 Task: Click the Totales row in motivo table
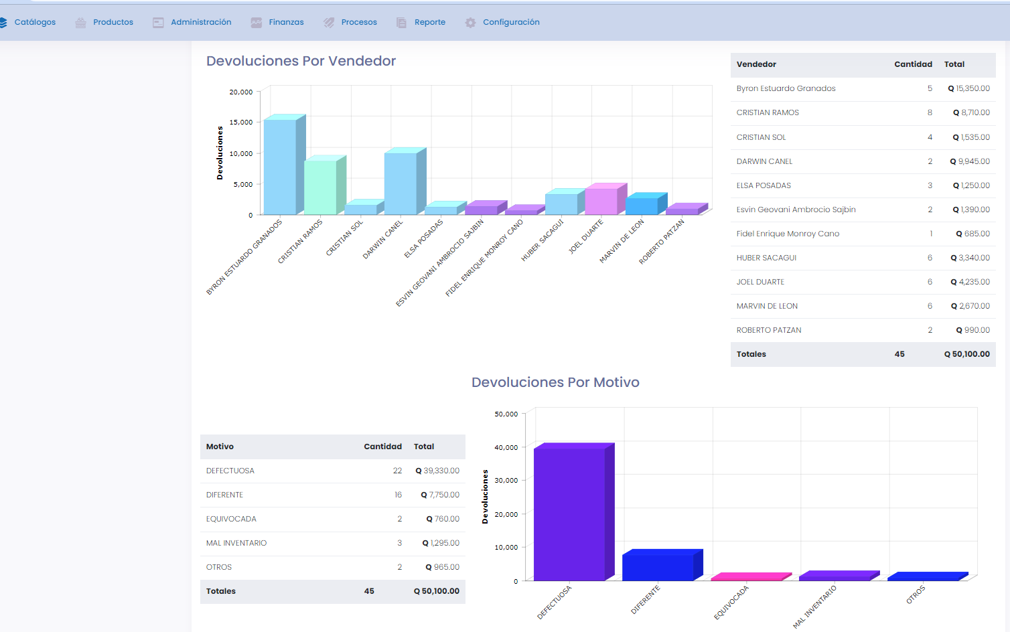332,591
